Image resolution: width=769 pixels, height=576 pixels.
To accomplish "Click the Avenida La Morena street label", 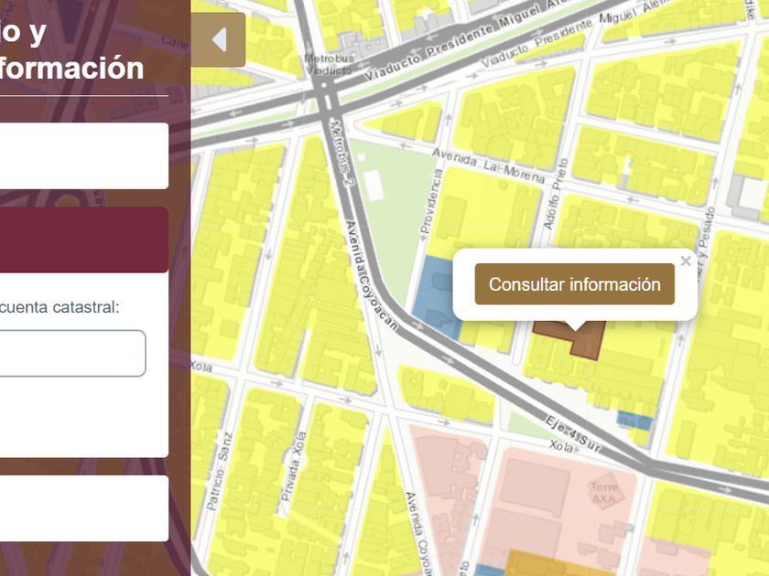I will 488,166.
